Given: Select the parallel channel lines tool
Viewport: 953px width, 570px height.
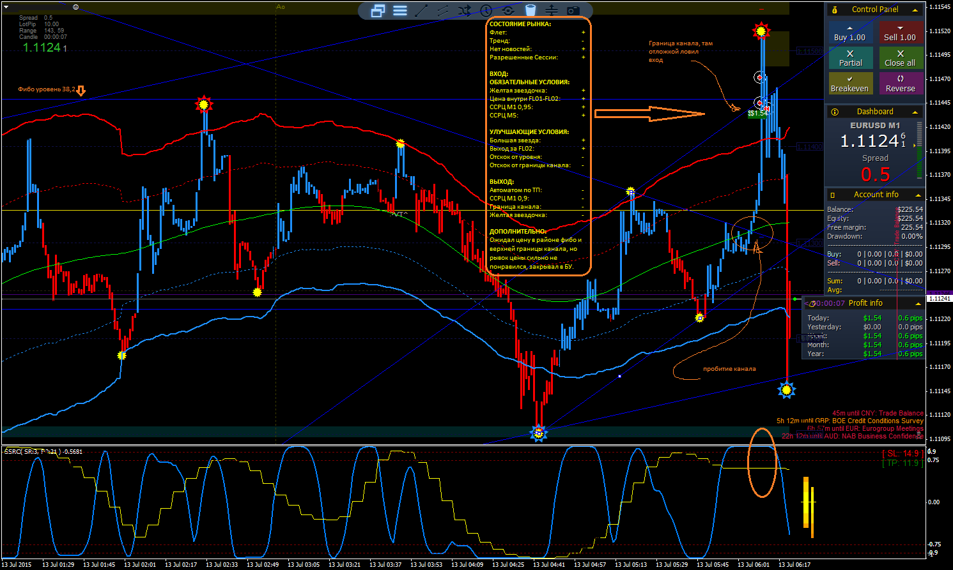Looking at the screenshot, I should (x=443, y=10).
